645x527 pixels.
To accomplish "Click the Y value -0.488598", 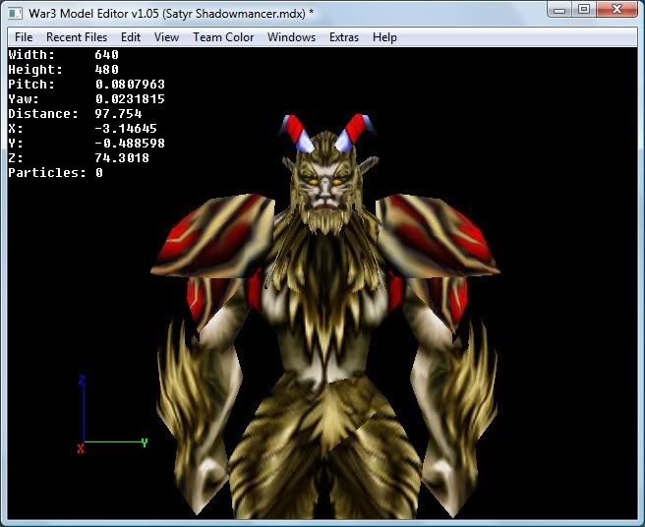I will [x=130, y=144].
